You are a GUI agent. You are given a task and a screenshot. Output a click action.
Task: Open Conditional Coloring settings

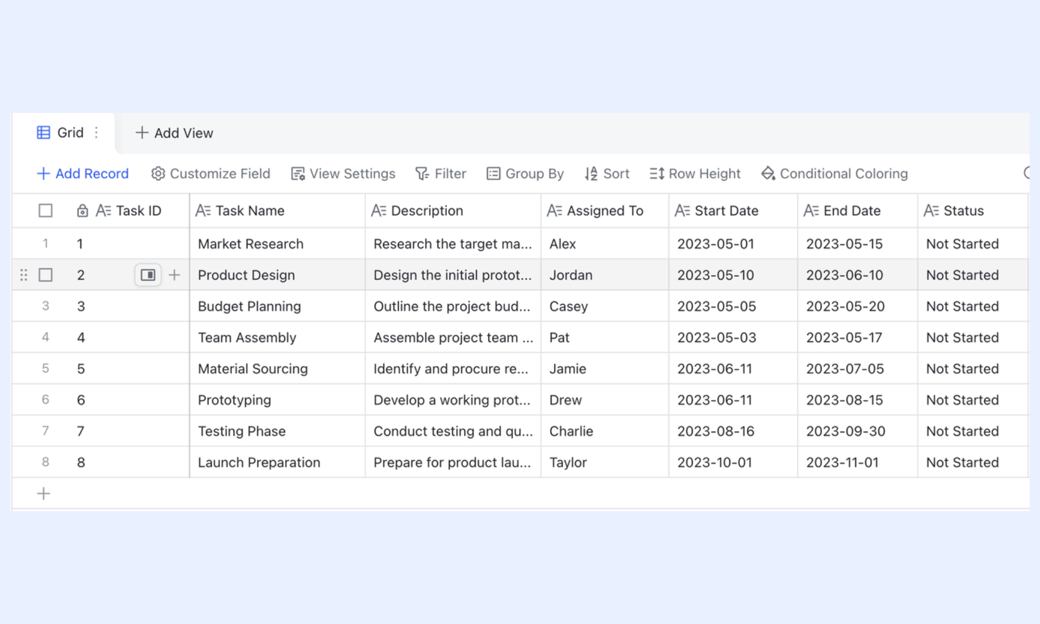click(835, 174)
